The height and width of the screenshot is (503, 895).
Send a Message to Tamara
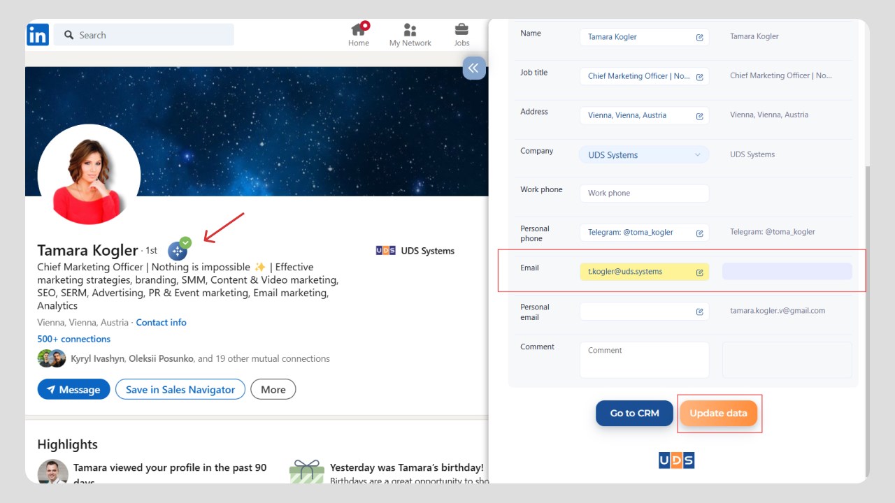click(73, 390)
